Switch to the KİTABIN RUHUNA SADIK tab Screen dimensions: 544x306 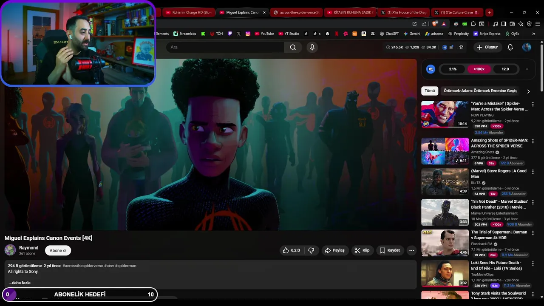point(351,12)
